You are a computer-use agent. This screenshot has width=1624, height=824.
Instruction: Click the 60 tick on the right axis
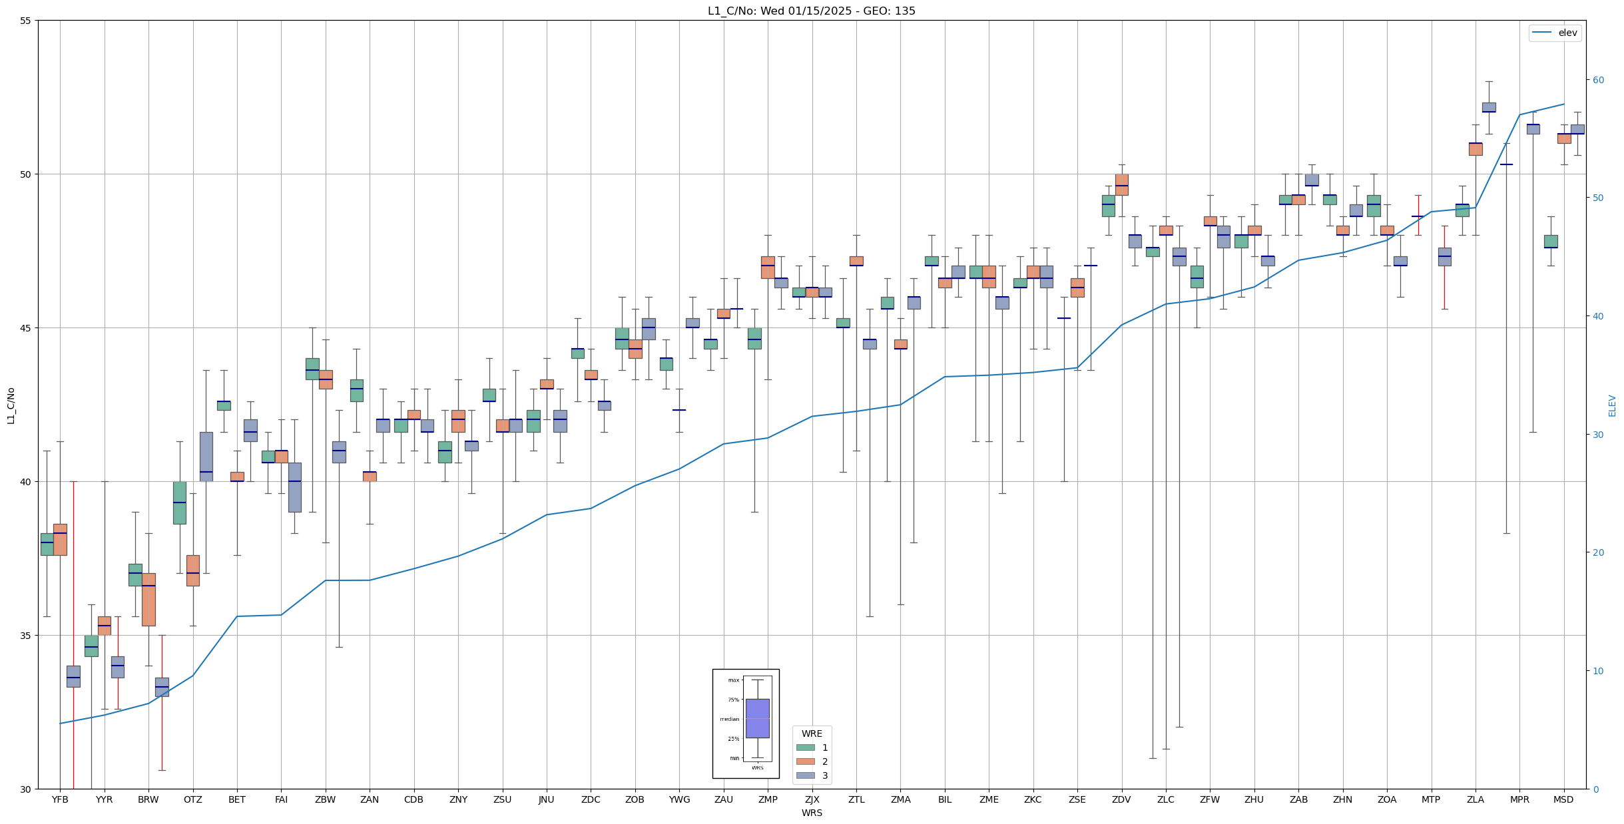tap(1598, 80)
